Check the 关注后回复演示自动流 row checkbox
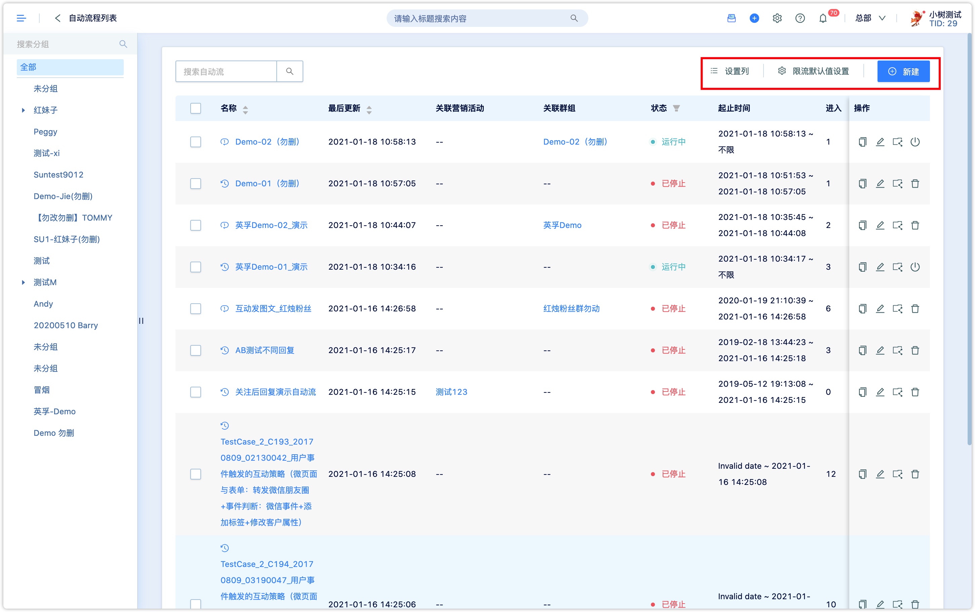This screenshot has width=975, height=612. (195, 392)
